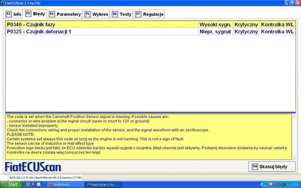Click the Skasuj błędy button

tap(272, 166)
